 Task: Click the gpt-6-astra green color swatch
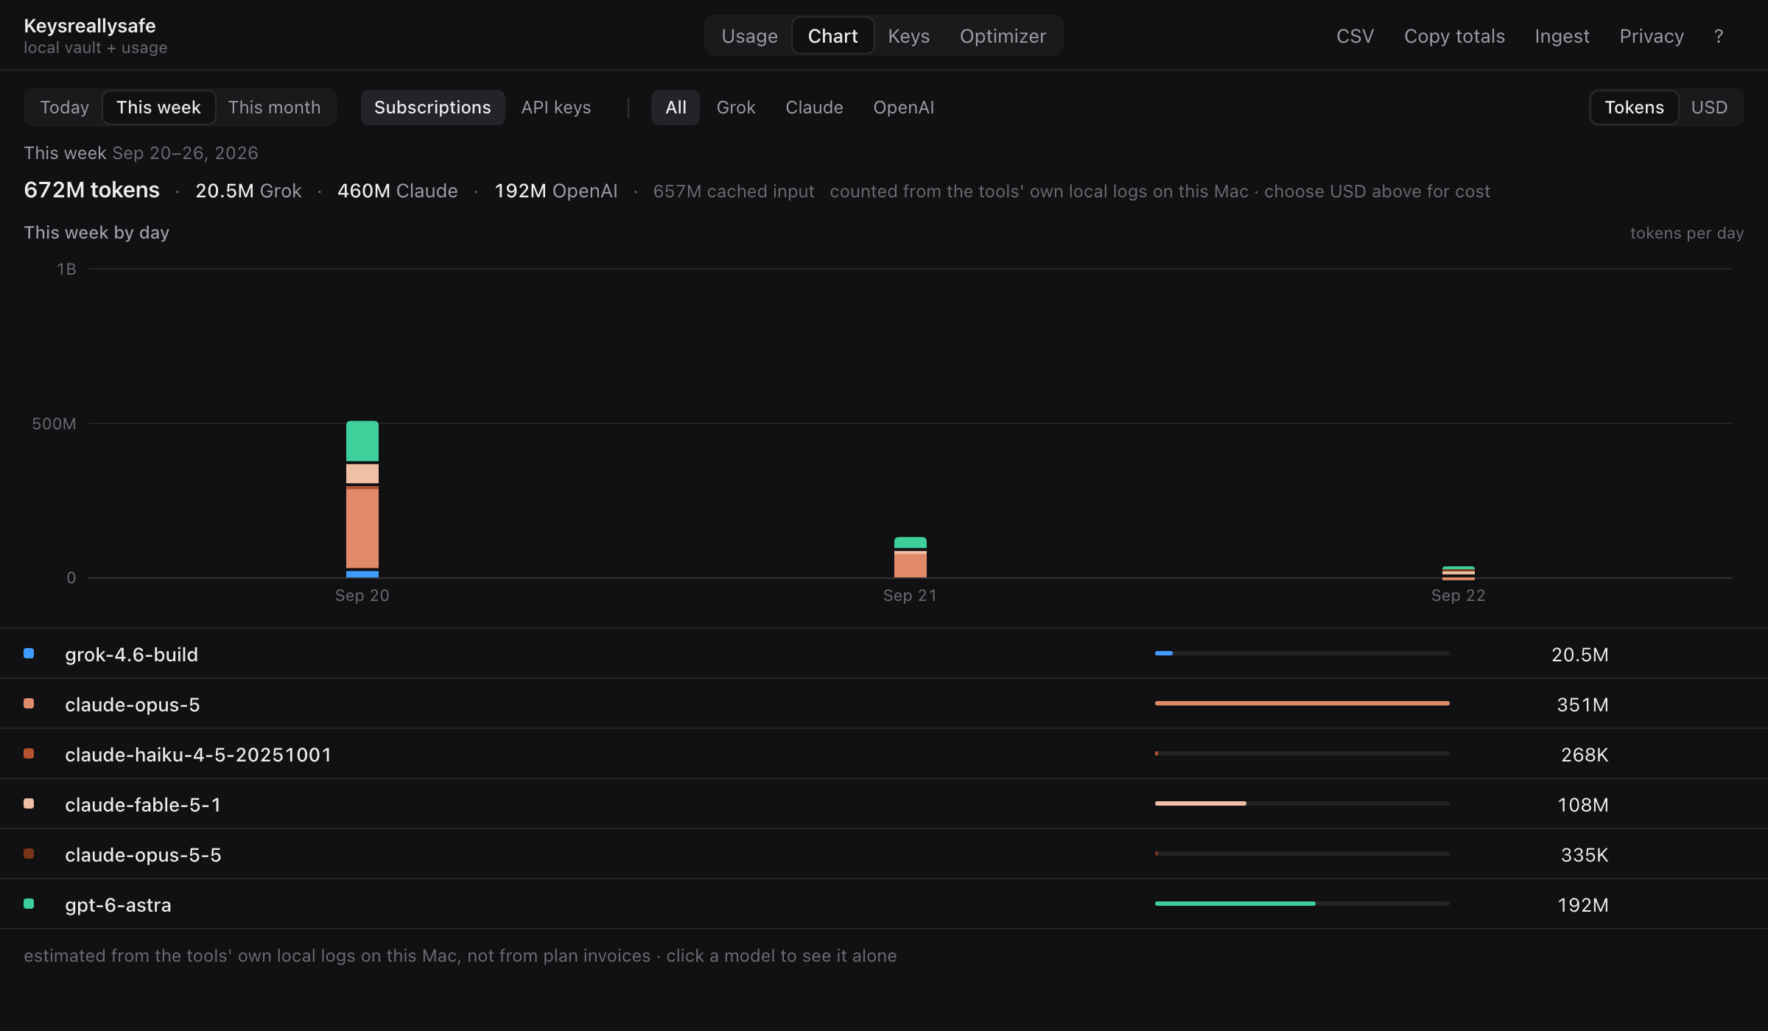point(29,904)
